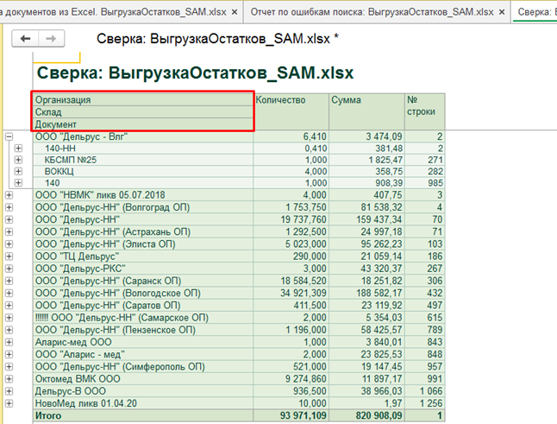
Task: Select the Документ header cell
Action: click(143, 124)
